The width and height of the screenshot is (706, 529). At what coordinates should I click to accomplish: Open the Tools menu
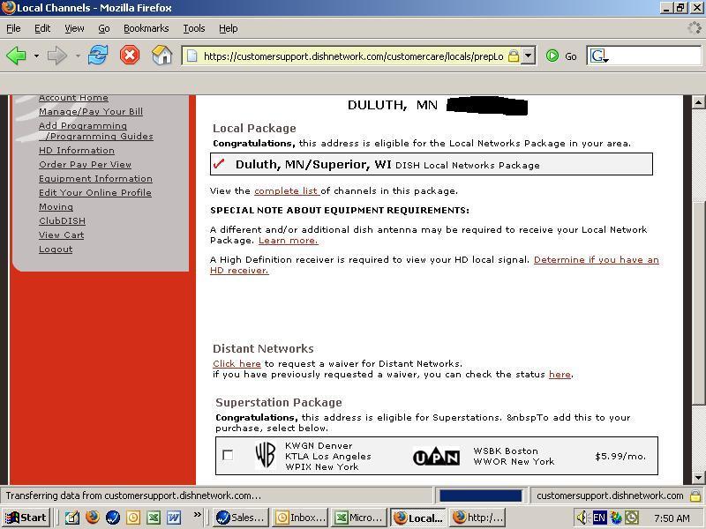194,28
